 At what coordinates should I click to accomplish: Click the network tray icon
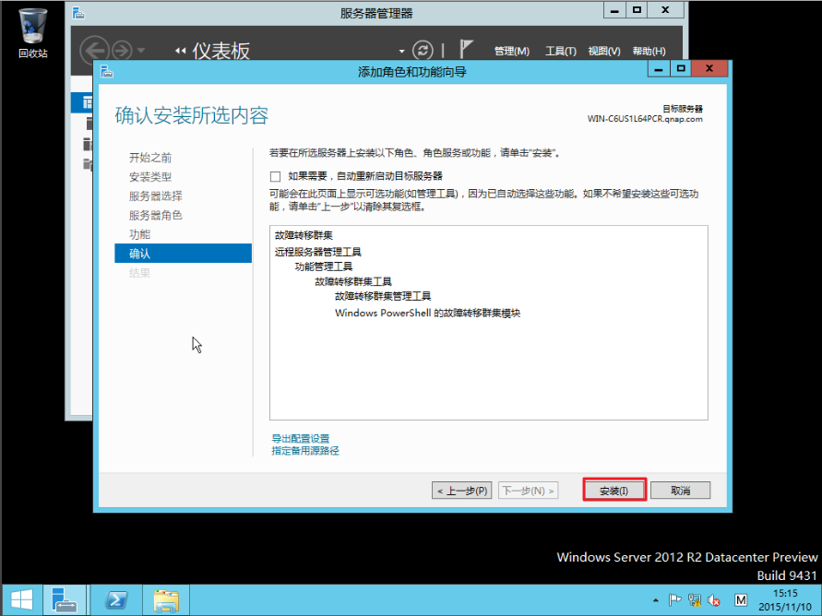(x=695, y=599)
